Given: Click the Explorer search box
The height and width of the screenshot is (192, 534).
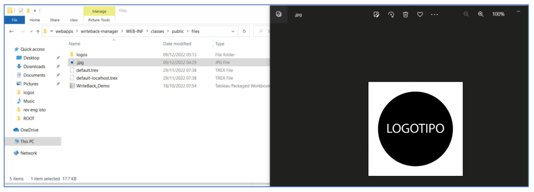Looking at the screenshot, I should [x=262, y=31].
